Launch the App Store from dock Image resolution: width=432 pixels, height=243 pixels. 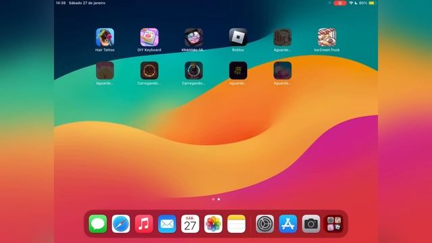[288, 223]
